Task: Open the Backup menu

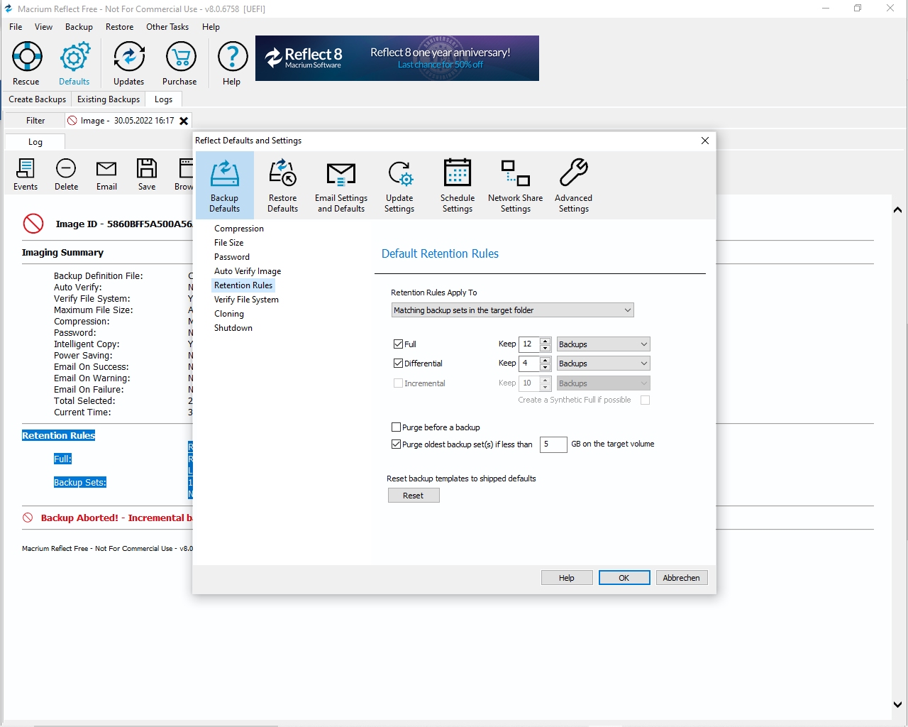Action: 79,27
